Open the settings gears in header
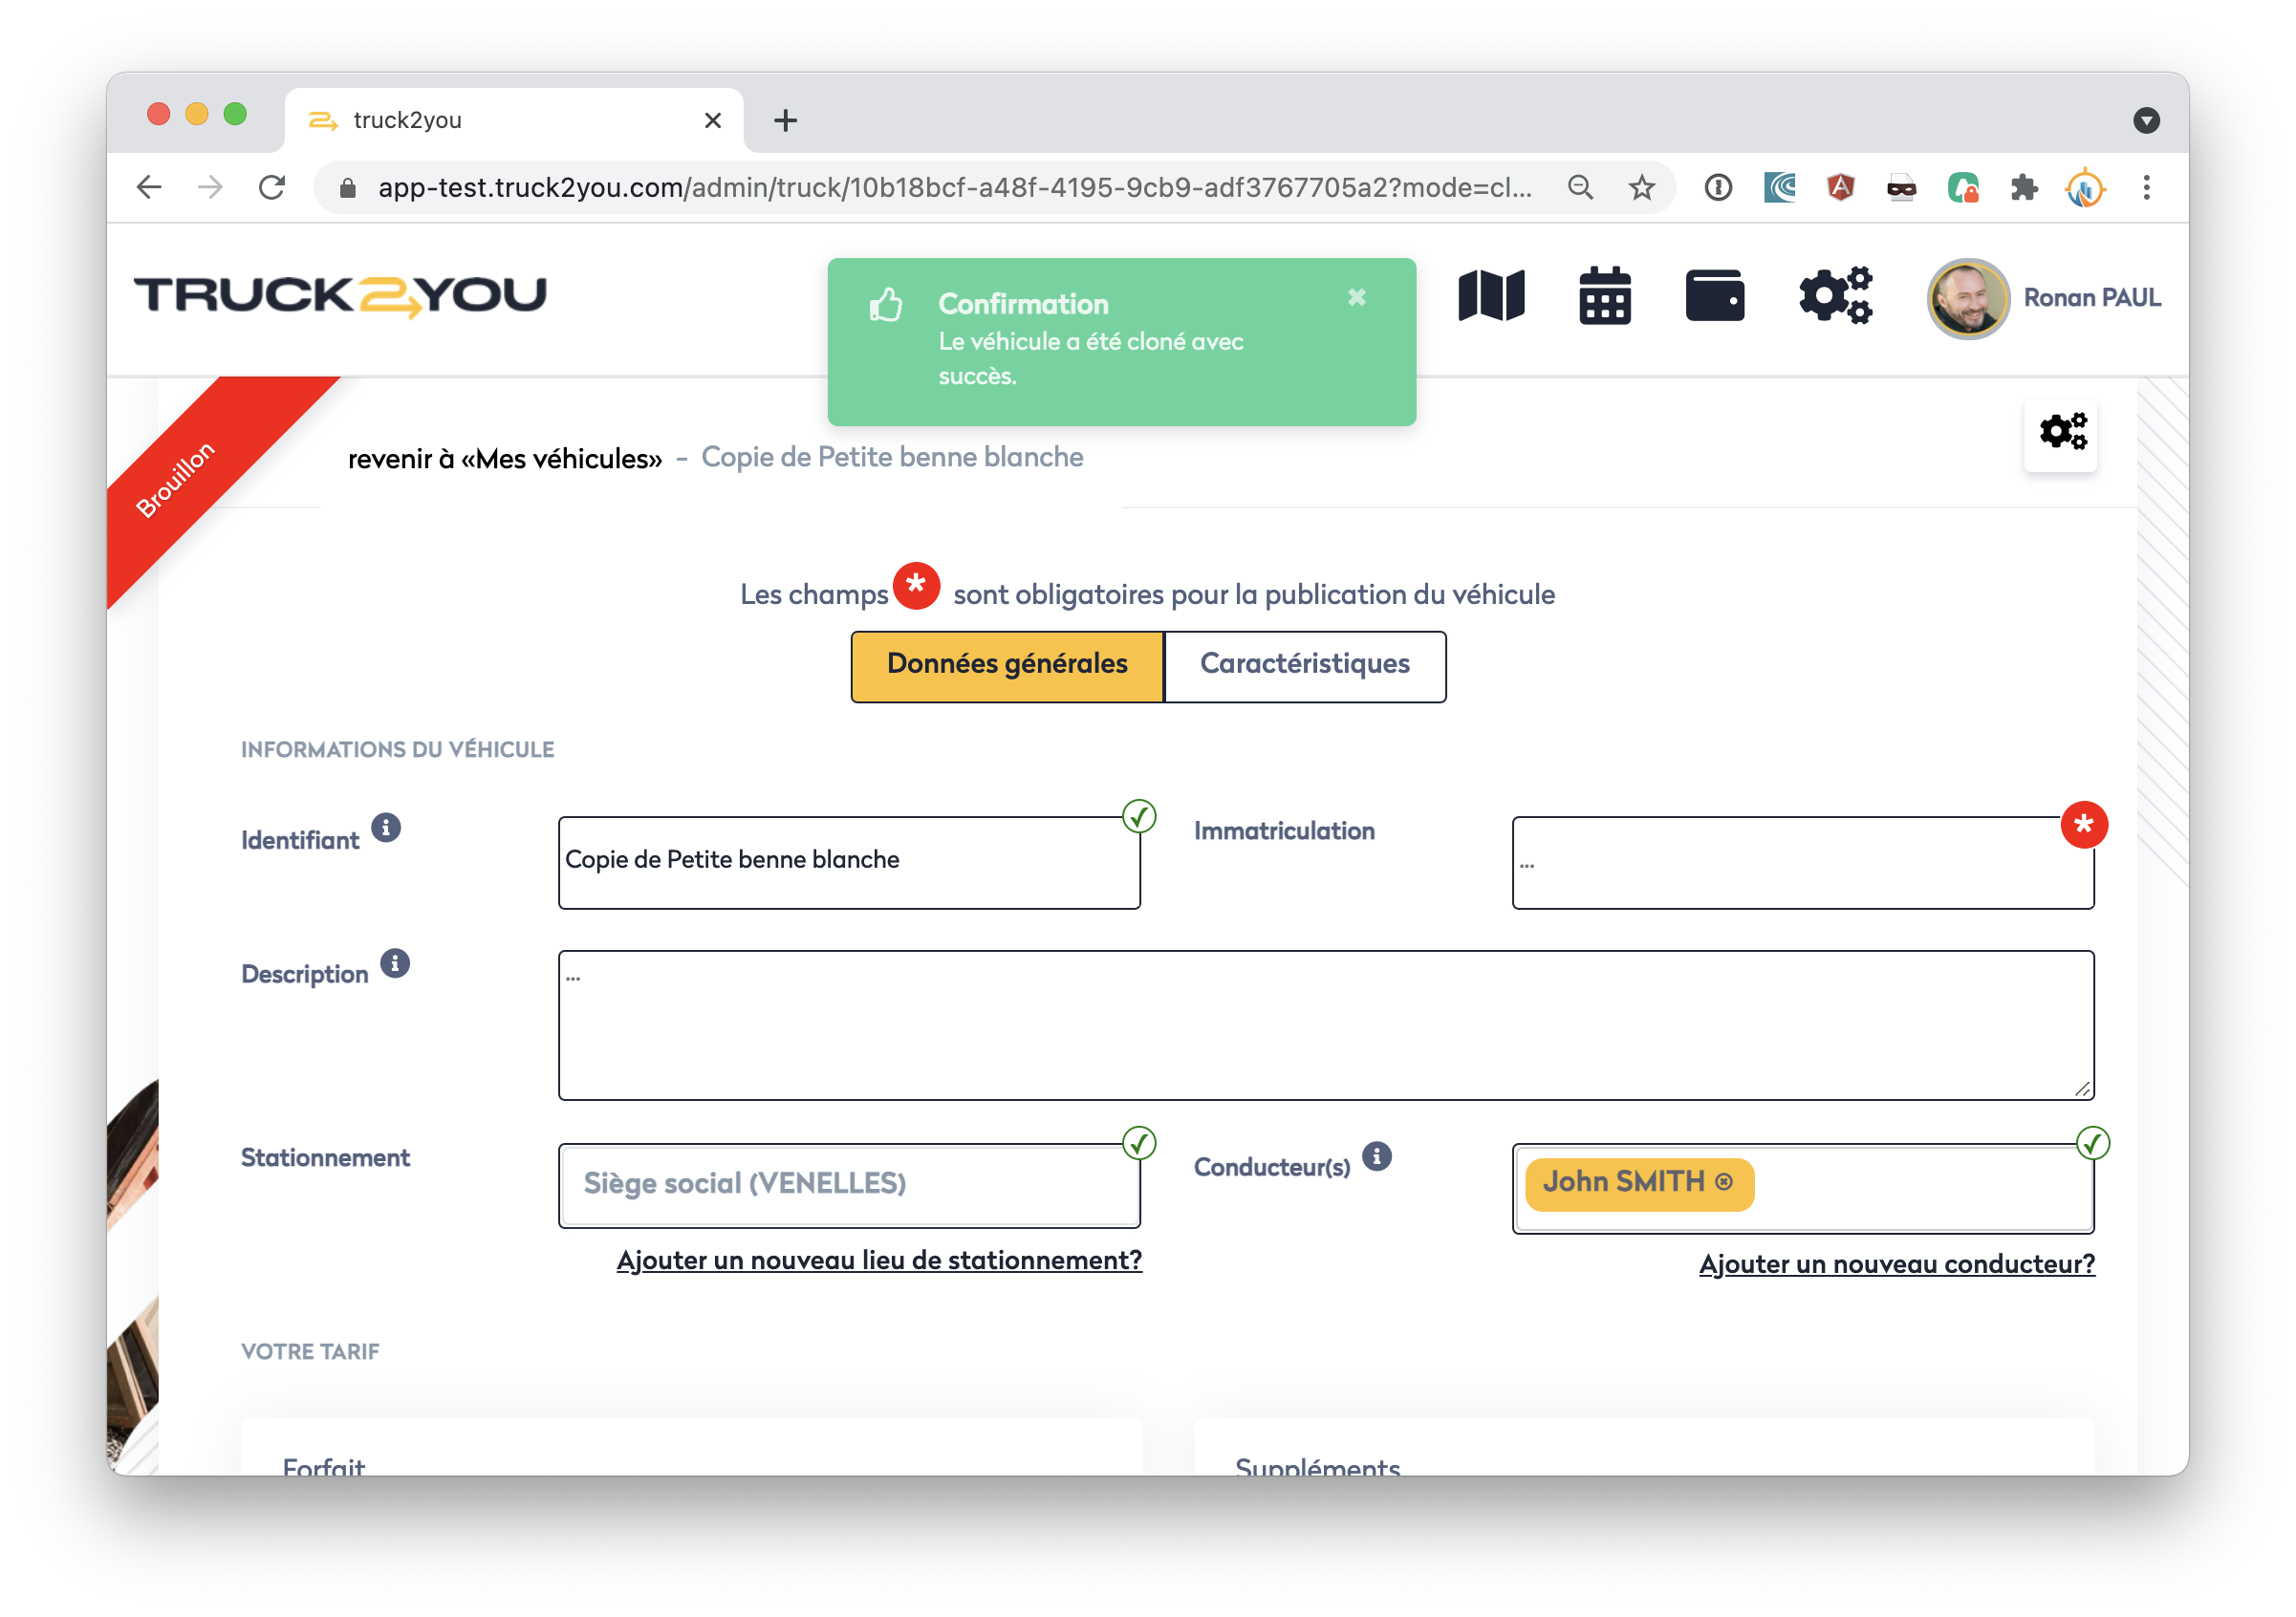This screenshot has height=1617, width=2296. coord(1835,296)
